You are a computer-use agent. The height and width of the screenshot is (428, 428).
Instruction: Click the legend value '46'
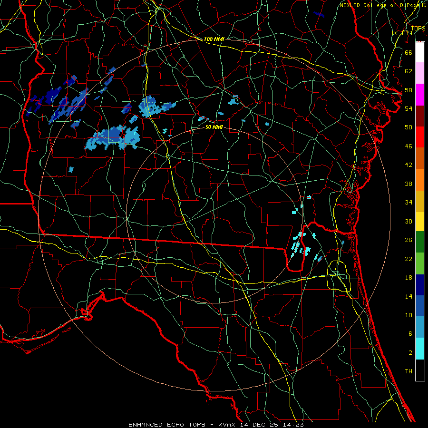pyautogui.click(x=409, y=146)
